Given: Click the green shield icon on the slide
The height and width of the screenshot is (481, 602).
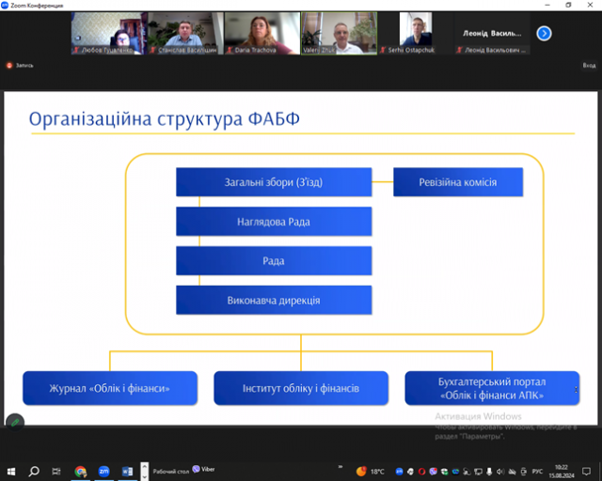Looking at the screenshot, I should pos(15,423).
